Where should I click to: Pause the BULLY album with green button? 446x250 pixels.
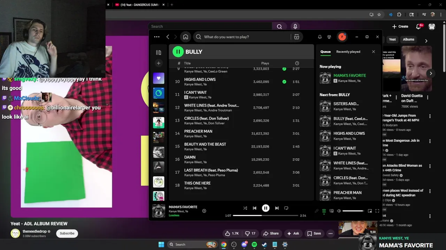[178, 52]
